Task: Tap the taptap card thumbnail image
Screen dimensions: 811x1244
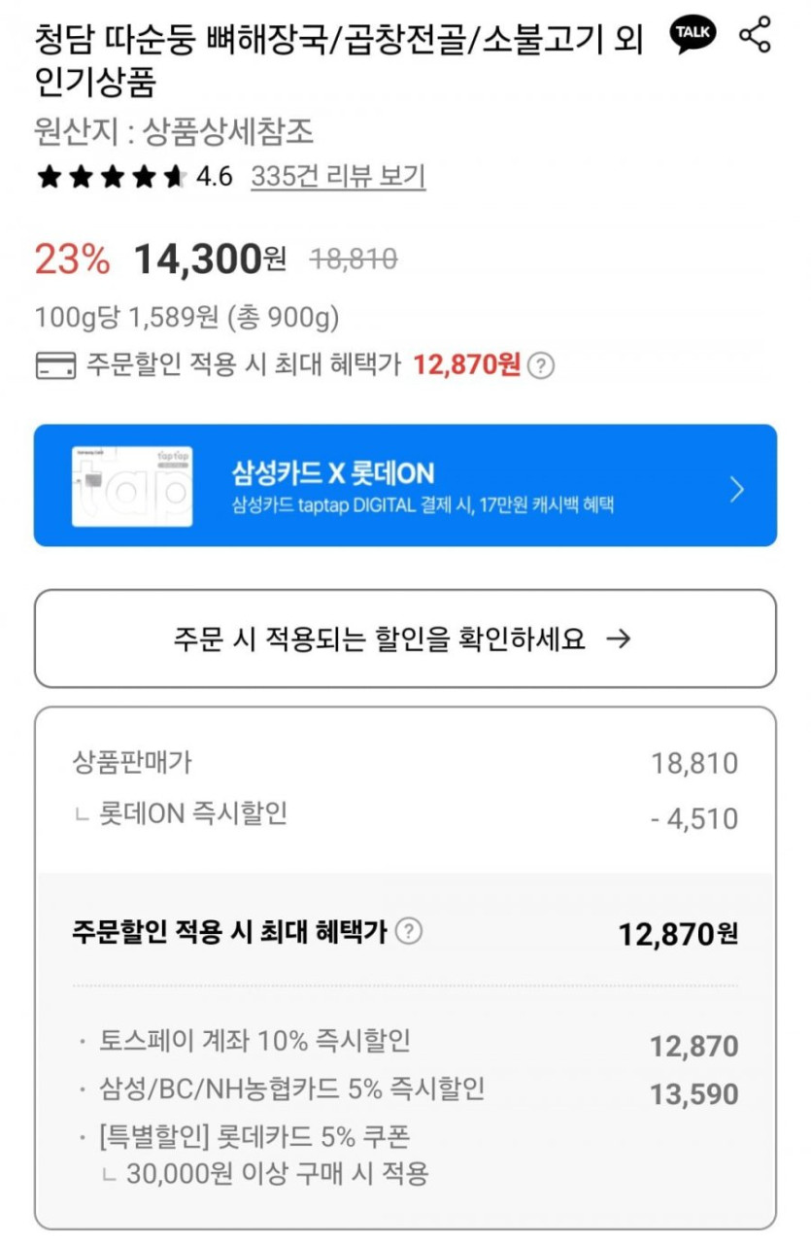Action: [x=132, y=486]
